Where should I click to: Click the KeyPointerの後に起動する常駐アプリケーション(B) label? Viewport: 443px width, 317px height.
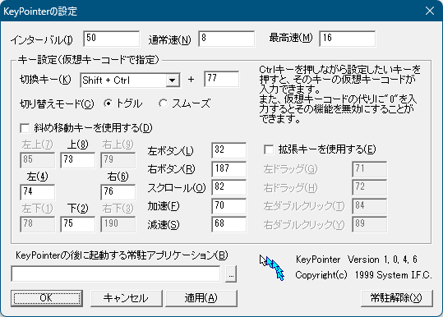pos(122,255)
